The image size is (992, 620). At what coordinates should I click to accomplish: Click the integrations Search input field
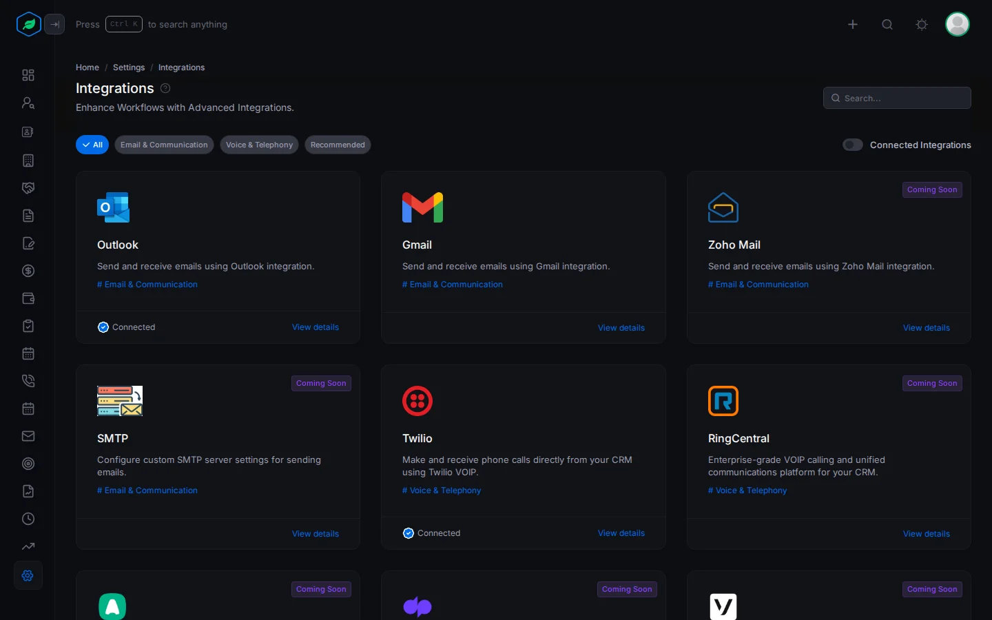coord(897,98)
